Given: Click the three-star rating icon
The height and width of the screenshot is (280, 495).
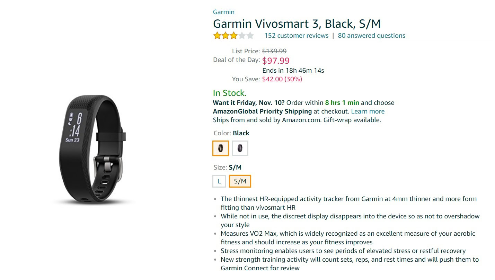Looking at the screenshot, I should point(233,36).
